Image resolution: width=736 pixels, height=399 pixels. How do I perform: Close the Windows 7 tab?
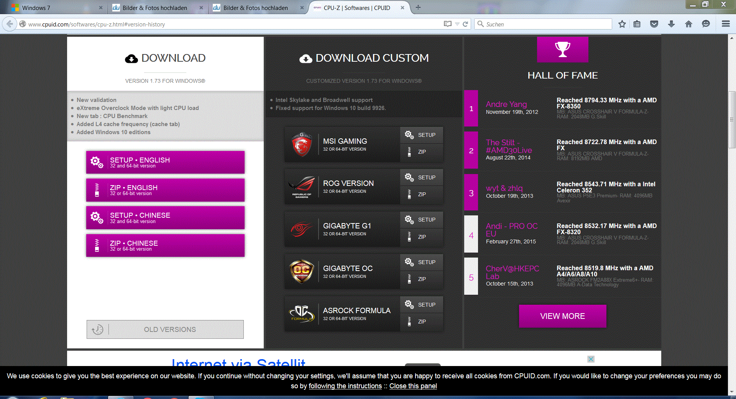click(101, 8)
